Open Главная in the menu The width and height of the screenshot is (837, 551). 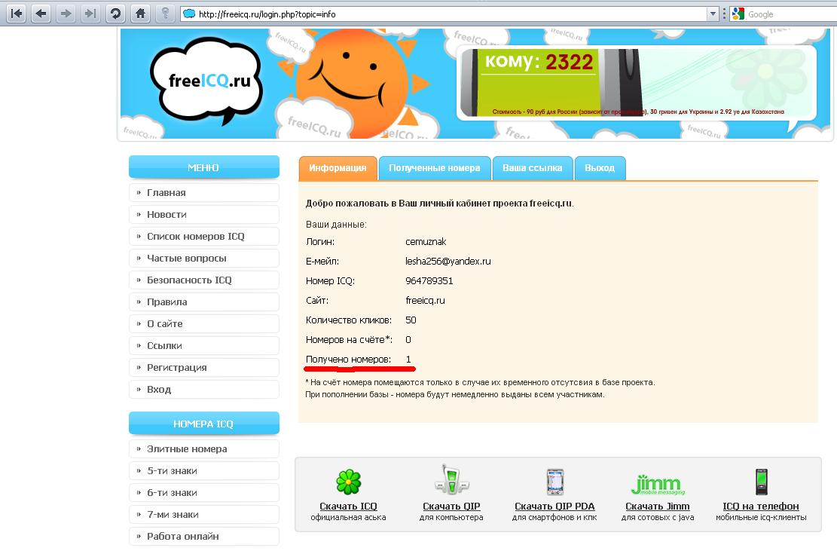click(204, 193)
